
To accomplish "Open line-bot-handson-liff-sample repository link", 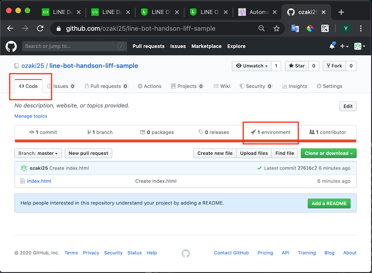I will (94, 66).
